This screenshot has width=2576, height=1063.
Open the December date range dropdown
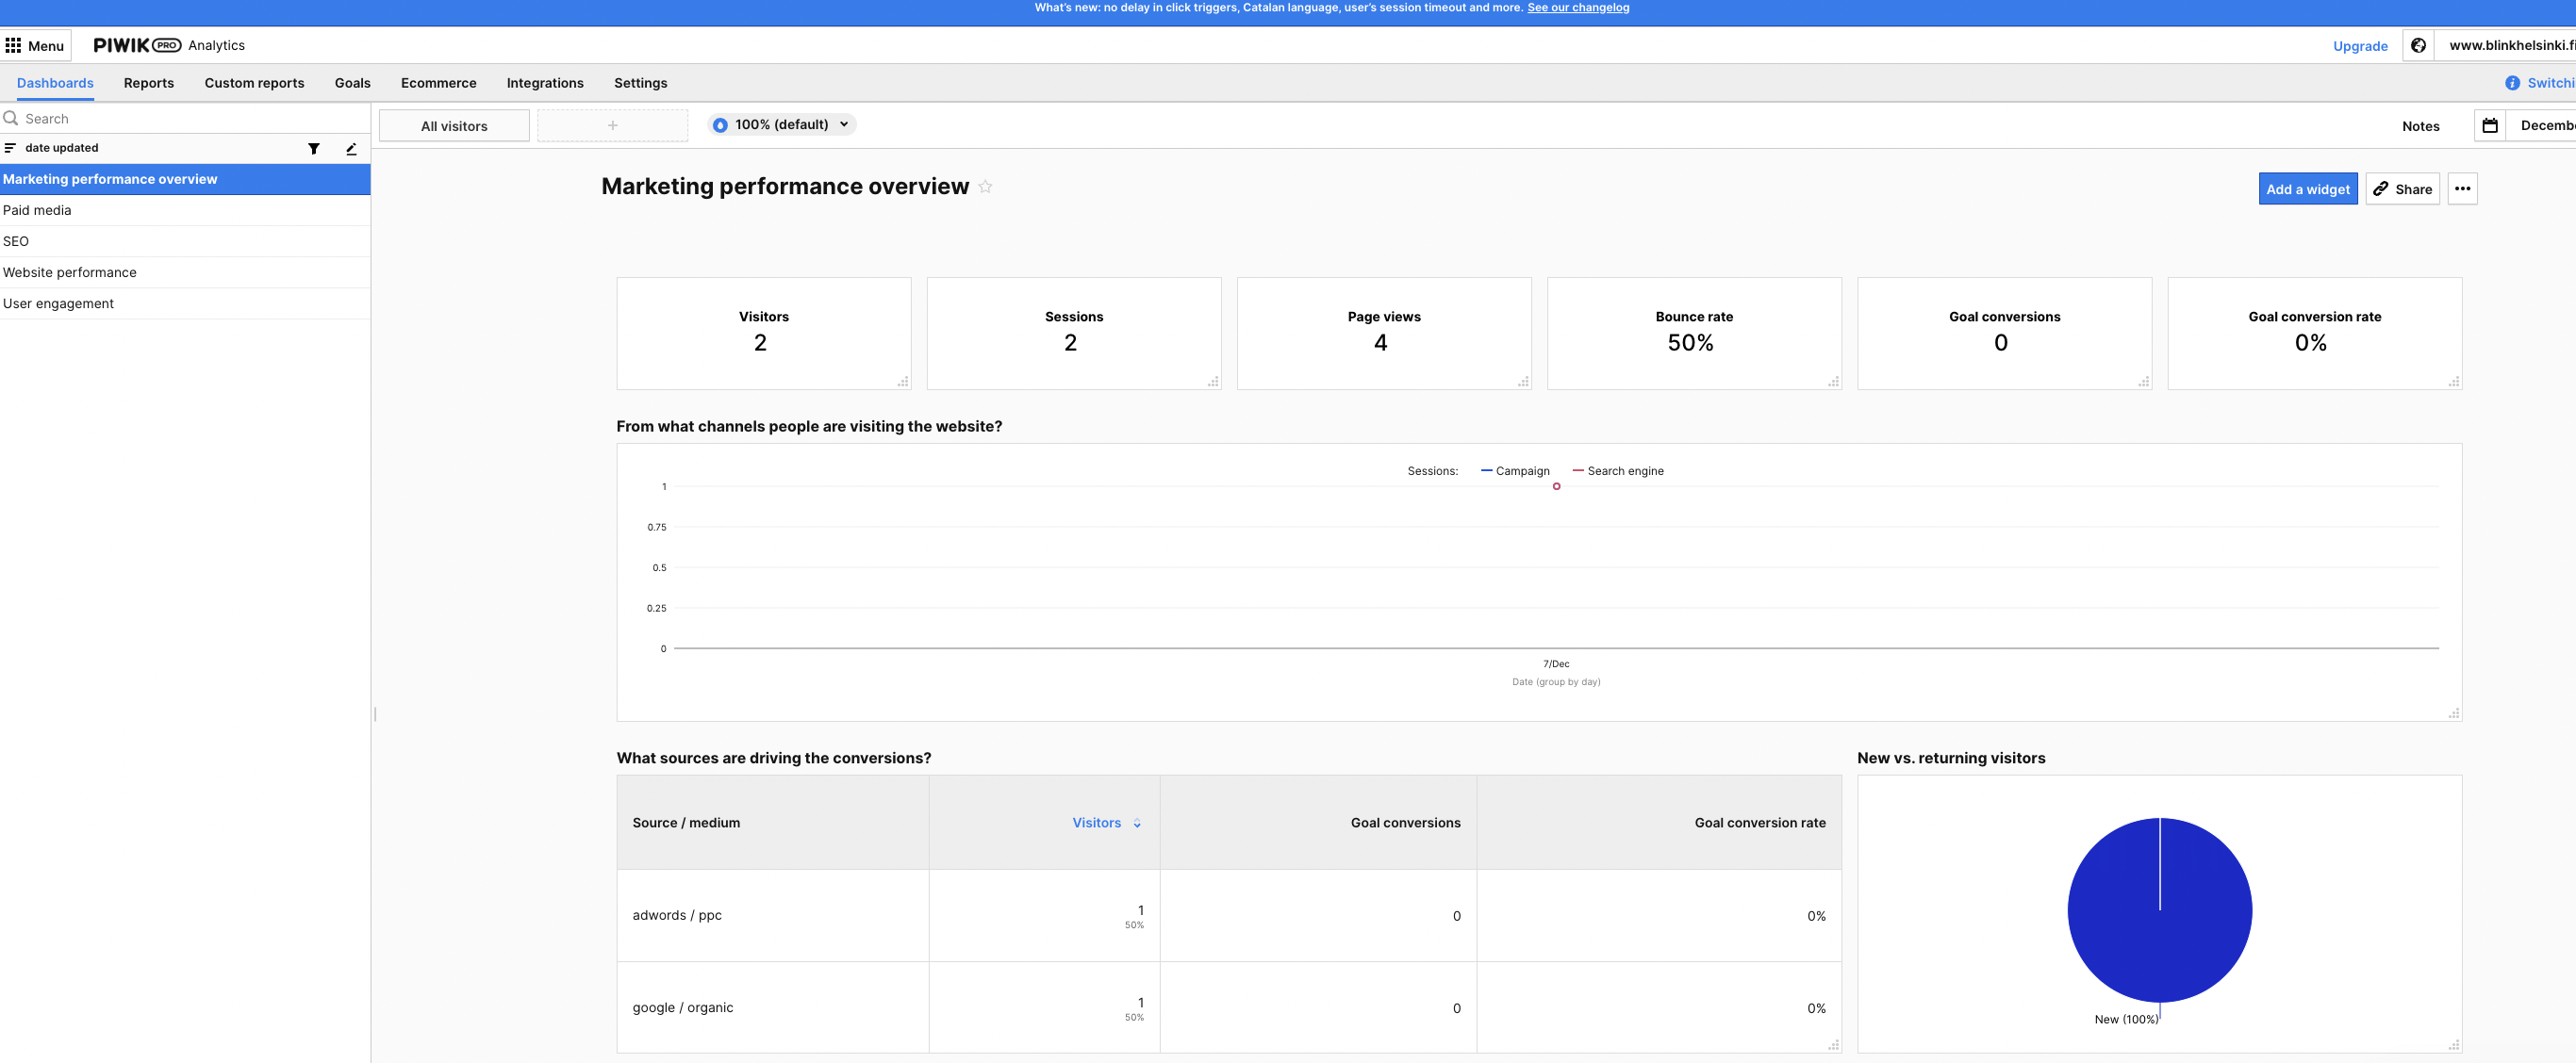pos(2541,126)
